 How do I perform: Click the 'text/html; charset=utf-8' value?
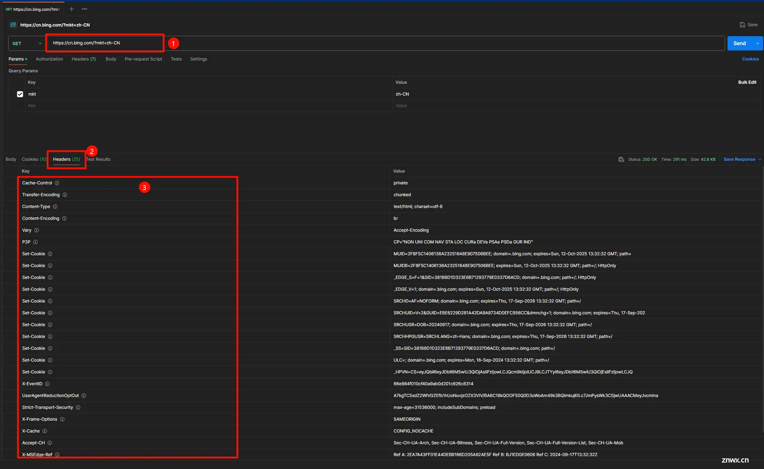click(418, 207)
